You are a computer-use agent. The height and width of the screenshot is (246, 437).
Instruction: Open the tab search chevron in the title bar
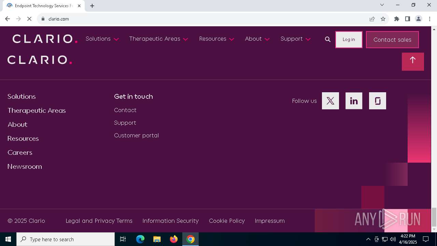(x=382, y=5)
